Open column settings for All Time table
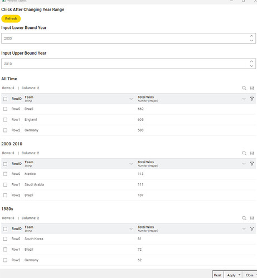The height and width of the screenshot is (278, 257). (x=252, y=88)
